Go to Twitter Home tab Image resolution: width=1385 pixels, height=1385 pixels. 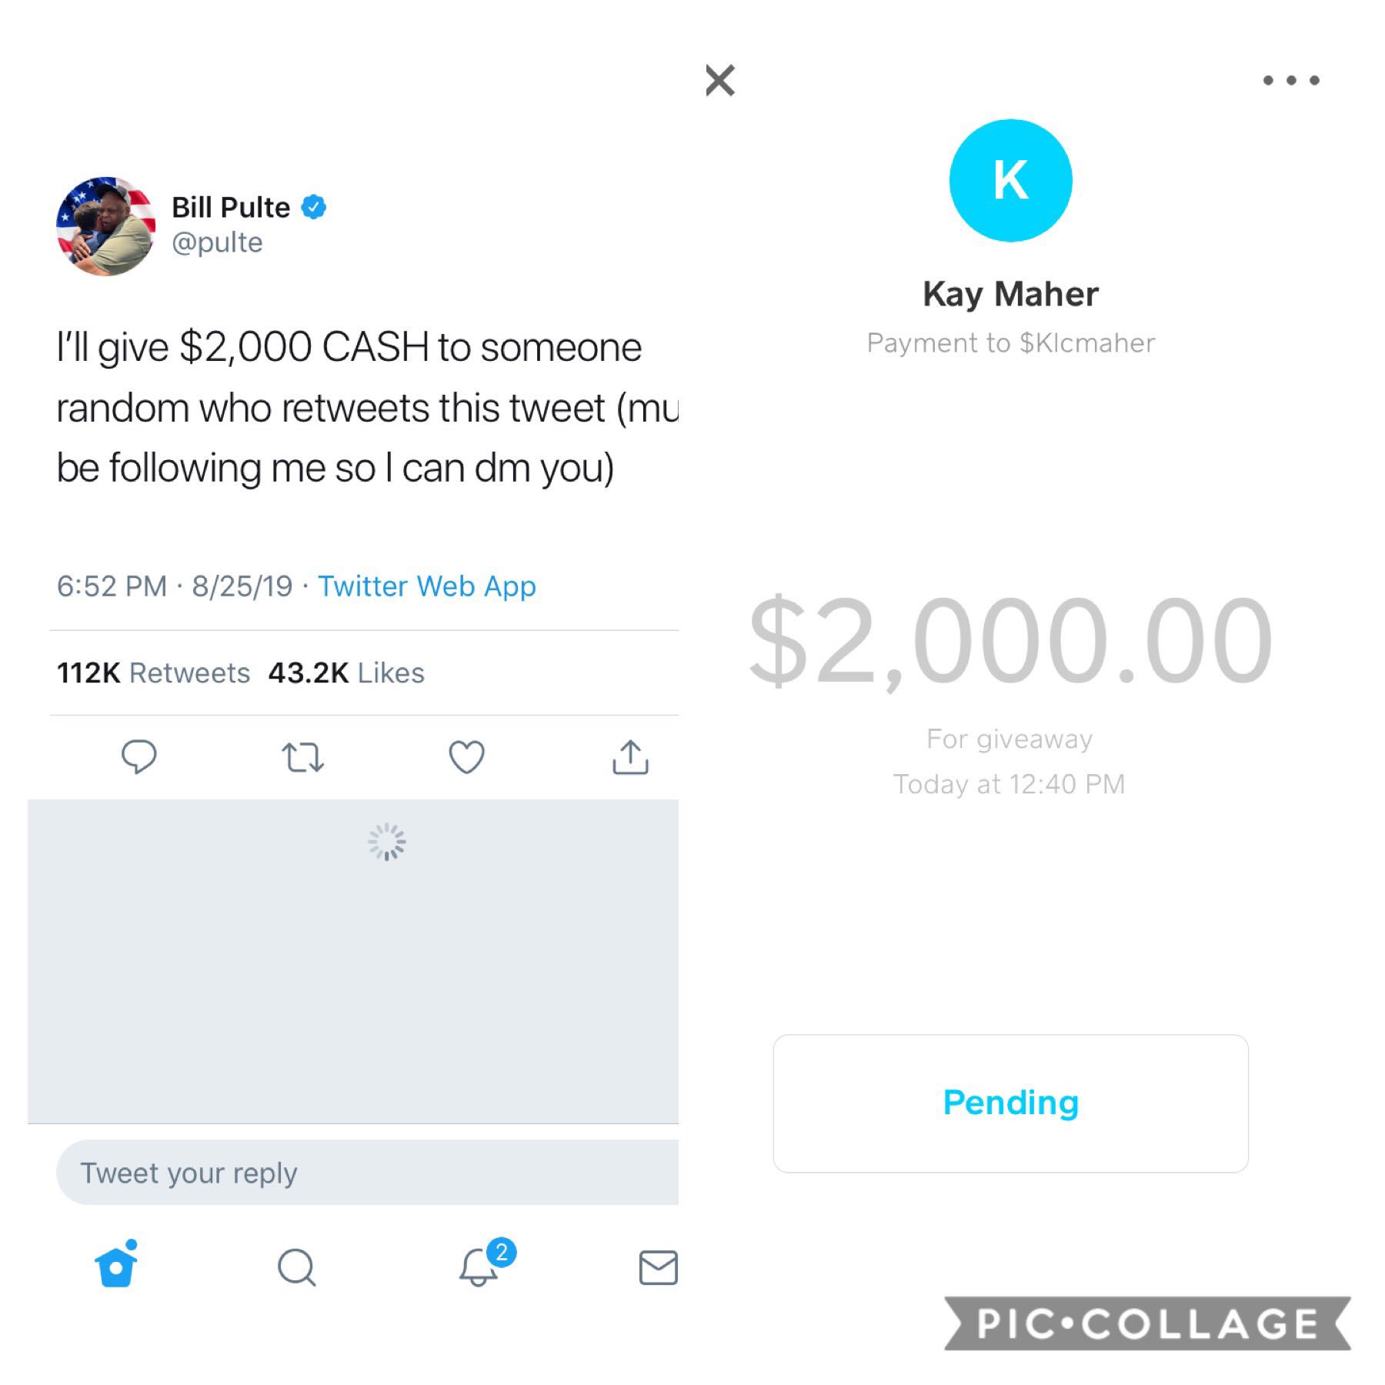point(117,1266)
